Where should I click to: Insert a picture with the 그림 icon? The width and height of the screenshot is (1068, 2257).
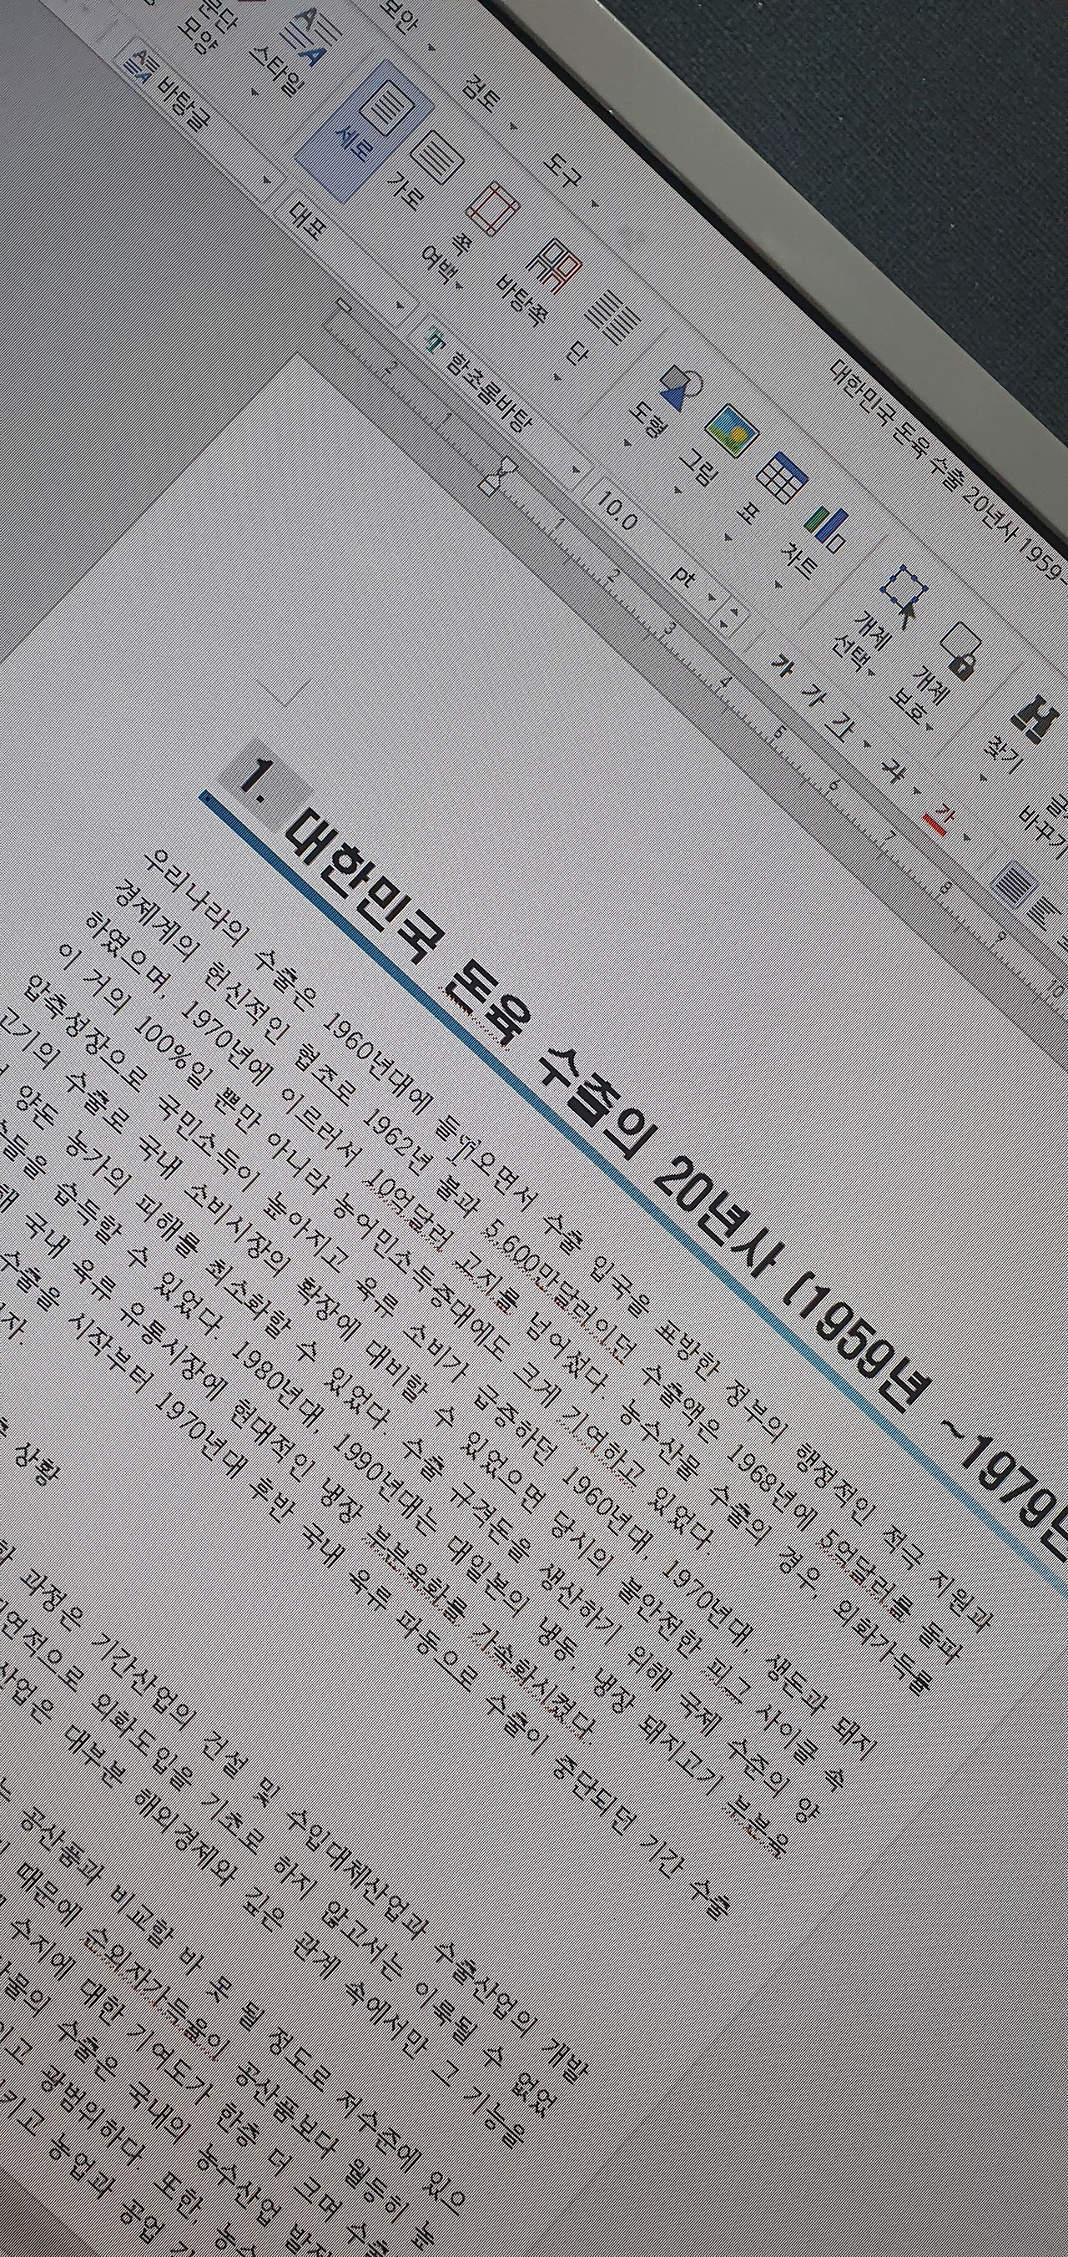click(731, 431)
